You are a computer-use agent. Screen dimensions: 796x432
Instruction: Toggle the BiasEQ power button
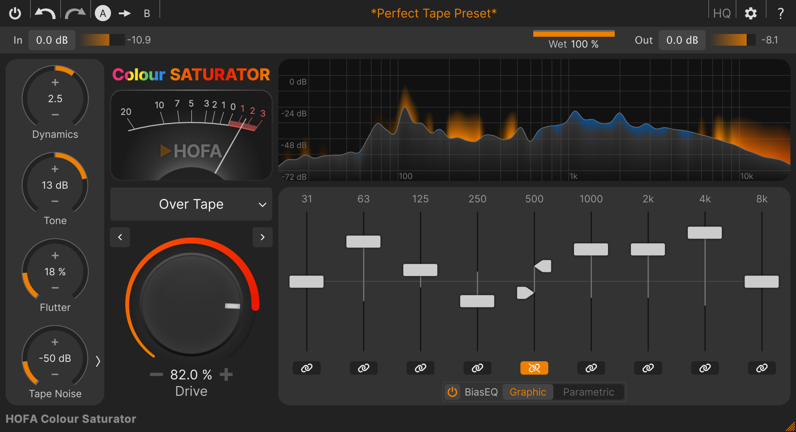452,392
